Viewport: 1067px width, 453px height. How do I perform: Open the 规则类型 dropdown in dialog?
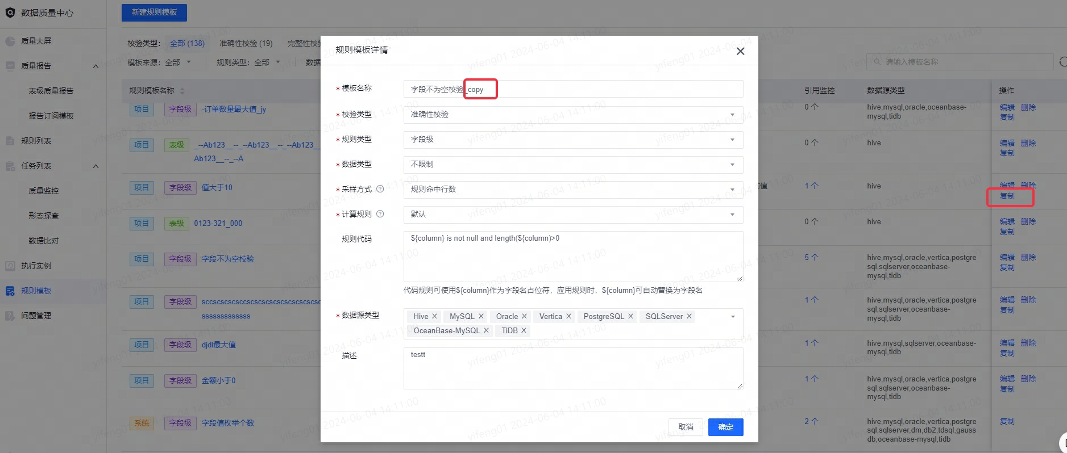[573, 140]
